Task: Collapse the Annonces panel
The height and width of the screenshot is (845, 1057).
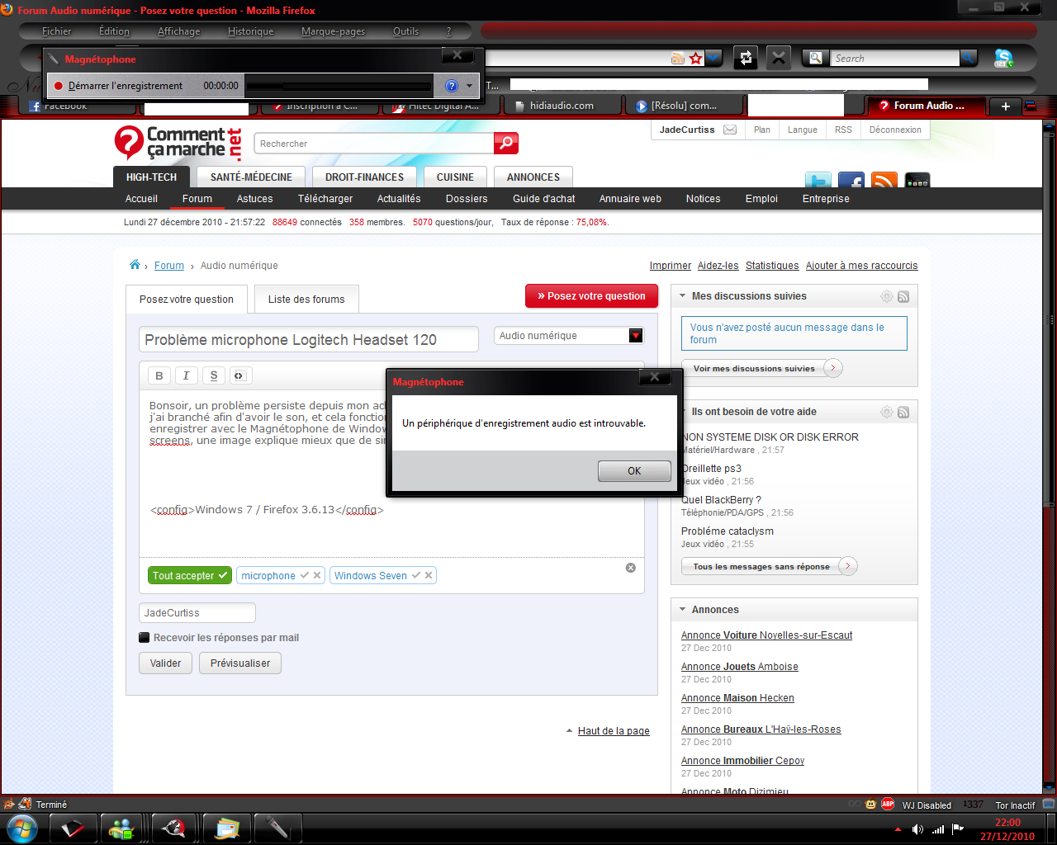Action: click(683, 610)
